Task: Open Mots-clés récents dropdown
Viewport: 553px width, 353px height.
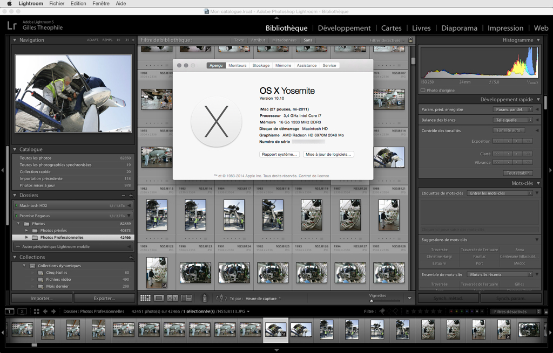Action: pos(500,274)
